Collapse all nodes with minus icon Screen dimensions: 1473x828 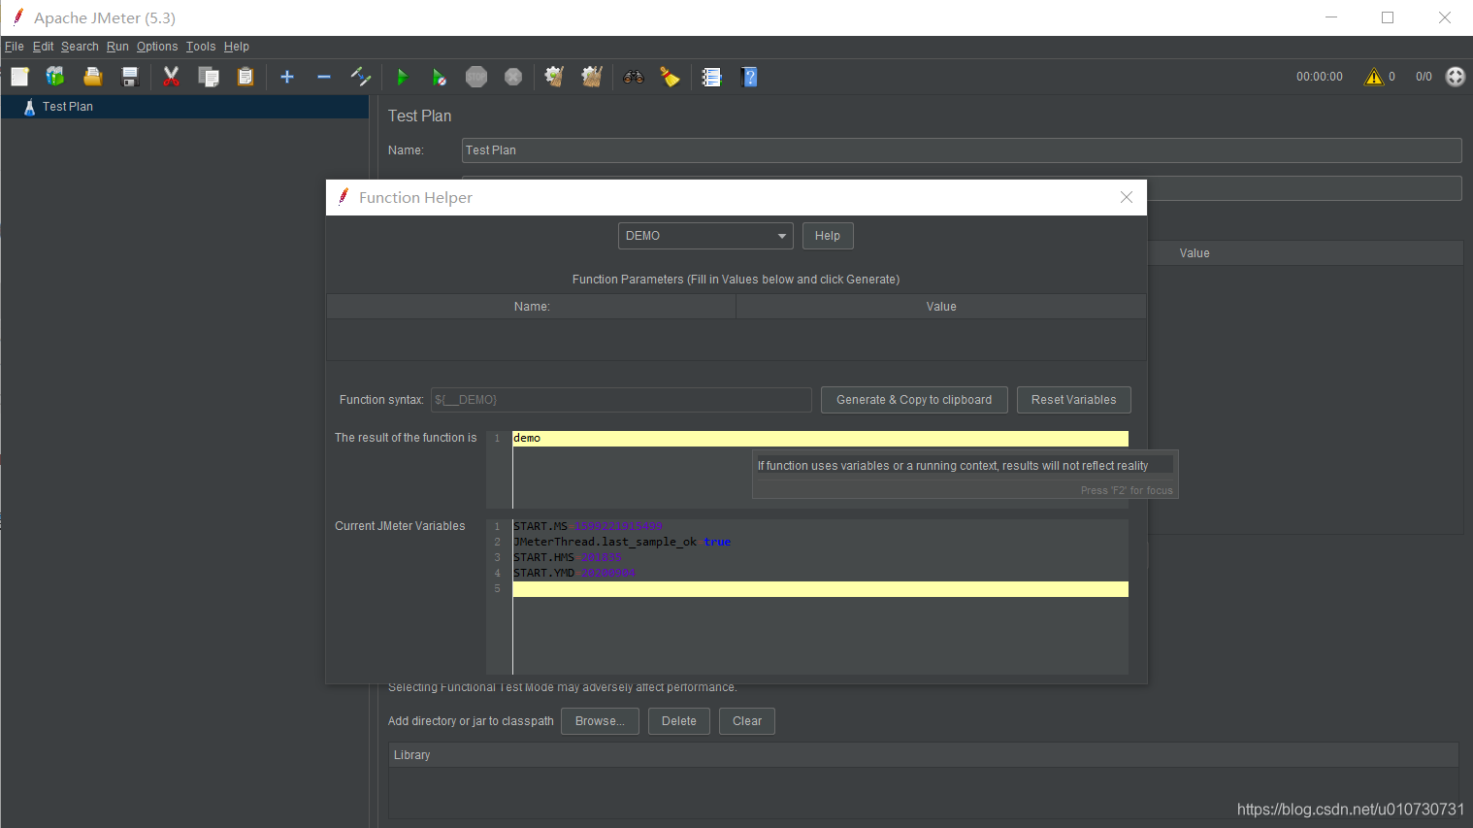click(324, 77)
